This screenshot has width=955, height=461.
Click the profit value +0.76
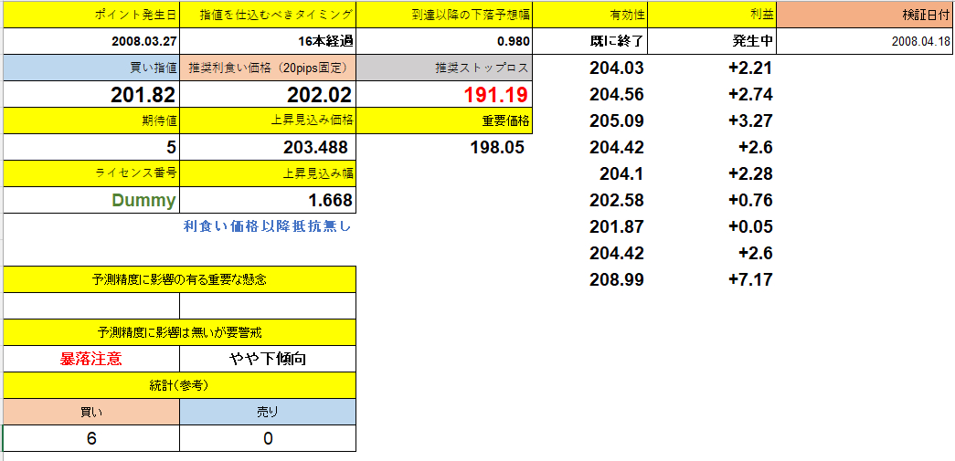click(x=750, y=200)
